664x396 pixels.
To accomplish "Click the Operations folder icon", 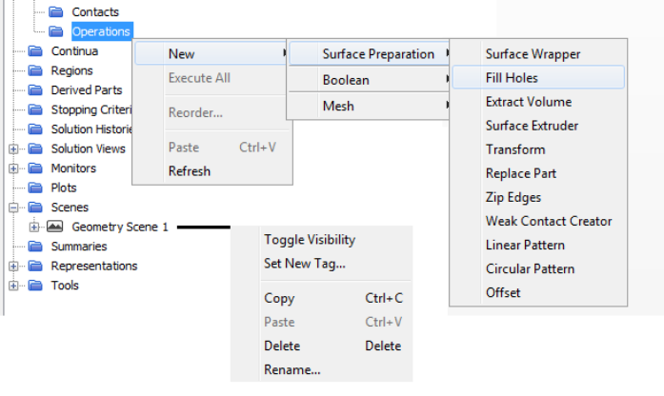I will click(x=55, y=31).
